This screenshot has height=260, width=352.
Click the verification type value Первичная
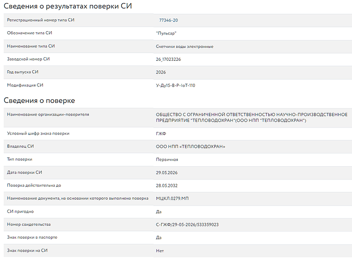click(167, 160)
